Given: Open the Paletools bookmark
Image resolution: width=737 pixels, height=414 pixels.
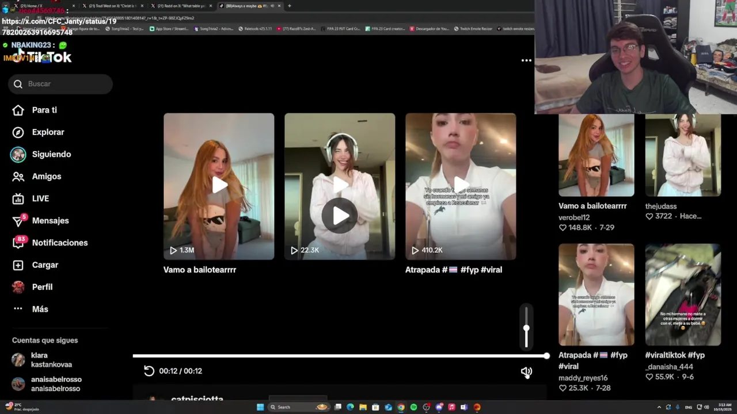Looking at the screenshot, I should click(x=255, y=28).
